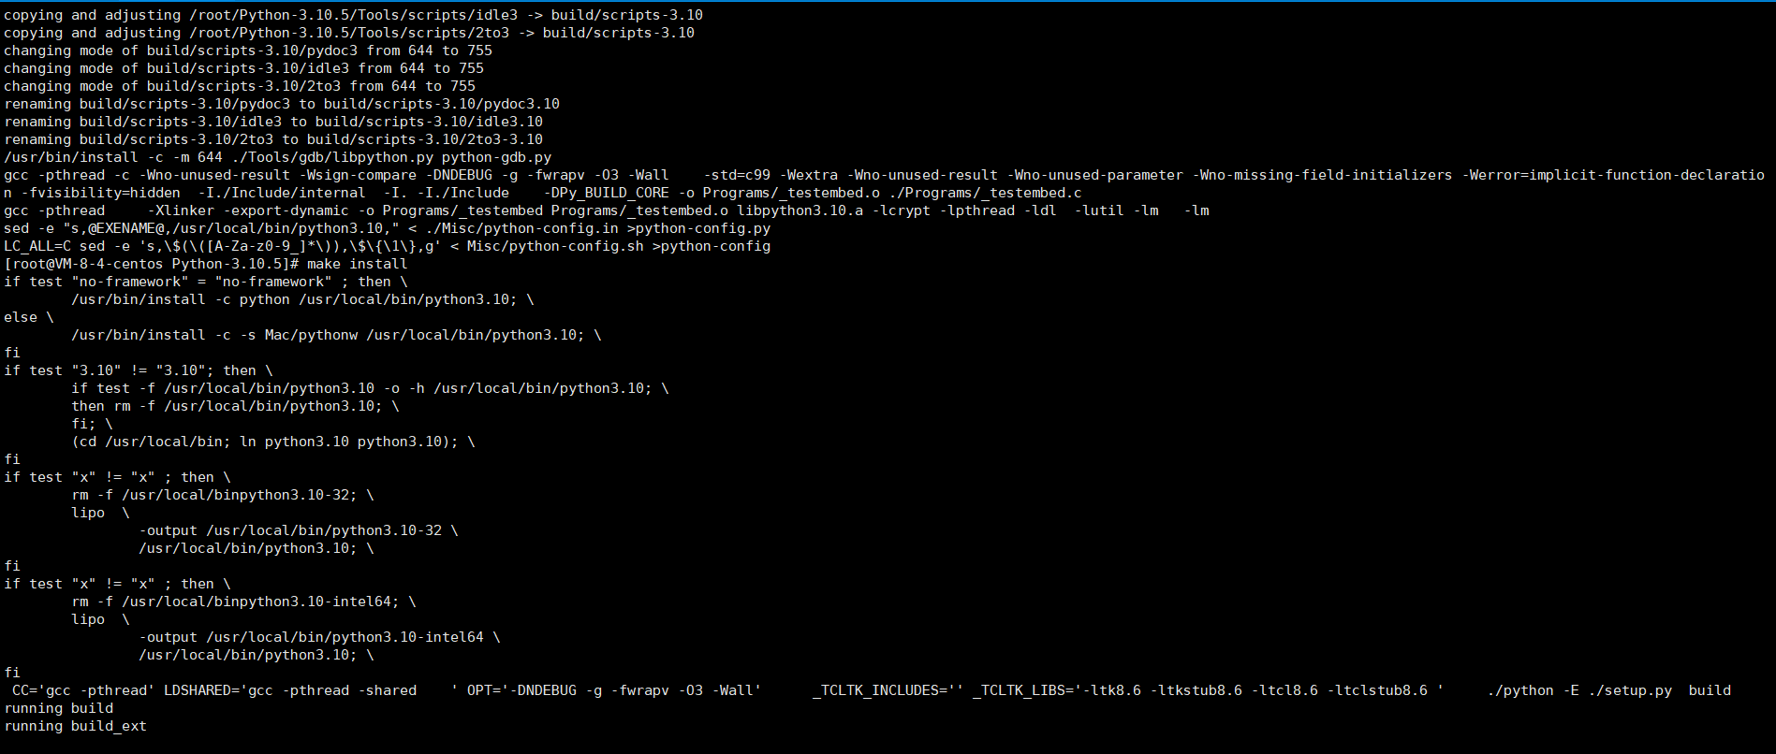Click the -std=c99 compiler flag
This screenshot has height=754, width=1776.
coord(737,175)
